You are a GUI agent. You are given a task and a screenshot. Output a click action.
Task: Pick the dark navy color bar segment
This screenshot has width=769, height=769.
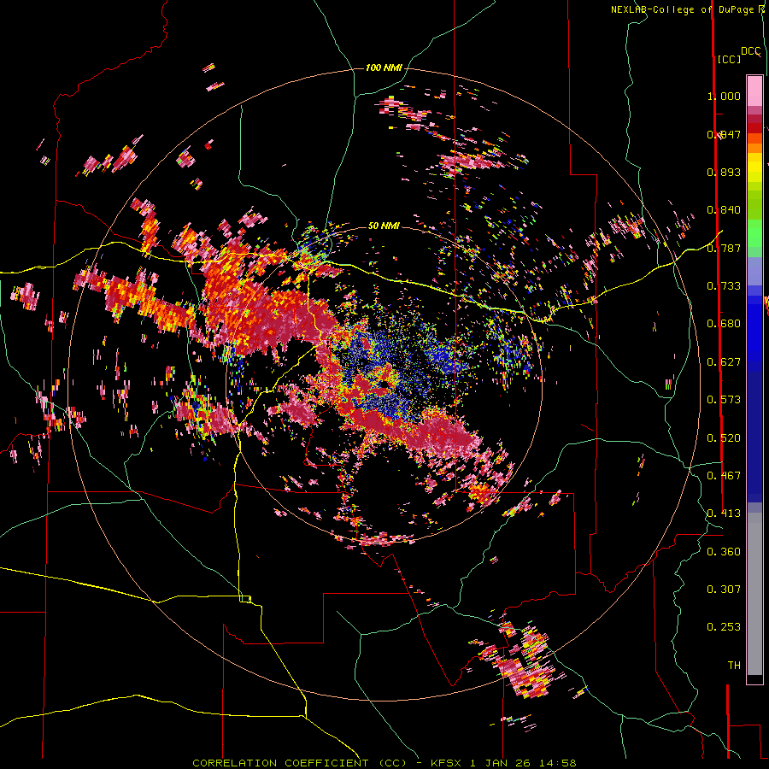pos(754,437)
